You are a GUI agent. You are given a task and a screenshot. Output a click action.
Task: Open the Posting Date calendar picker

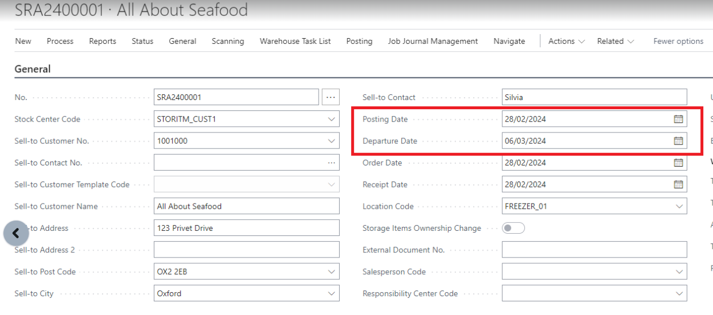(678, 119)
